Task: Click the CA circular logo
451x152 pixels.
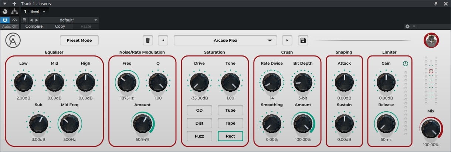Action: click(x=13, y=40)
